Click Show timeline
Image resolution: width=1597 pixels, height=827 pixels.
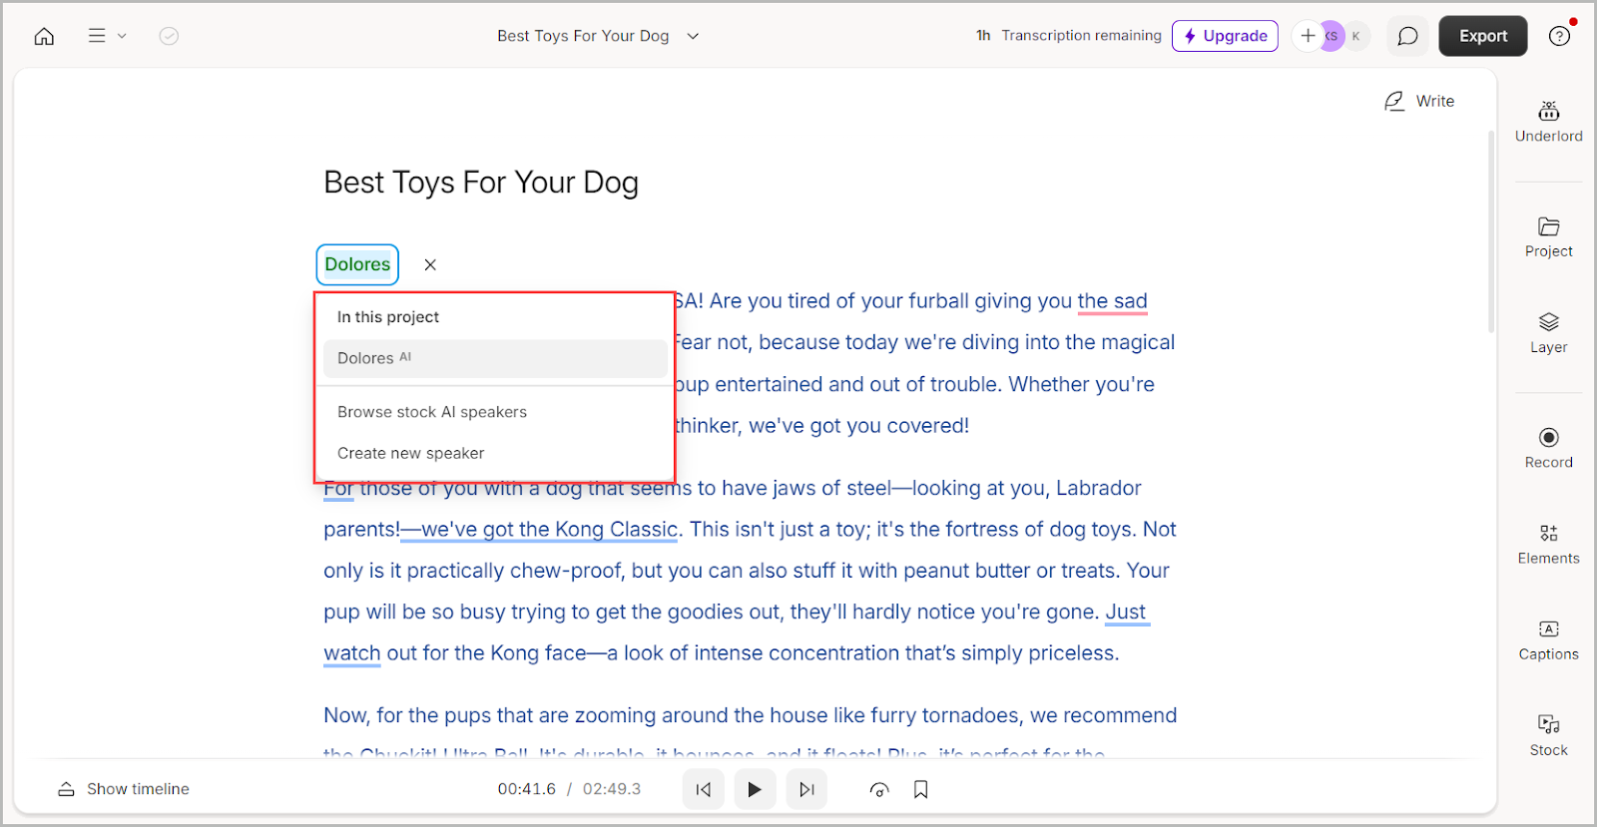click(x=124, y=789)
